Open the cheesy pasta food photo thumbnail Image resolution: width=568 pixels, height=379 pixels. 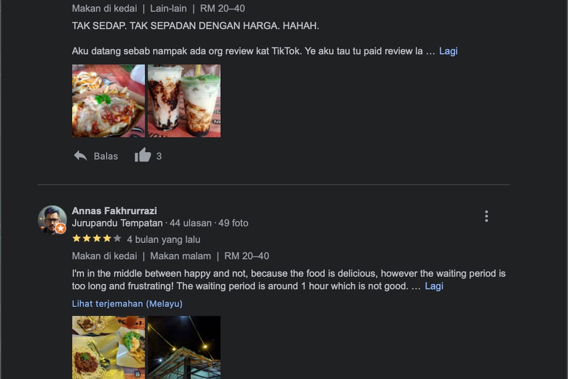pyautogui.click(x=108, y=101)
